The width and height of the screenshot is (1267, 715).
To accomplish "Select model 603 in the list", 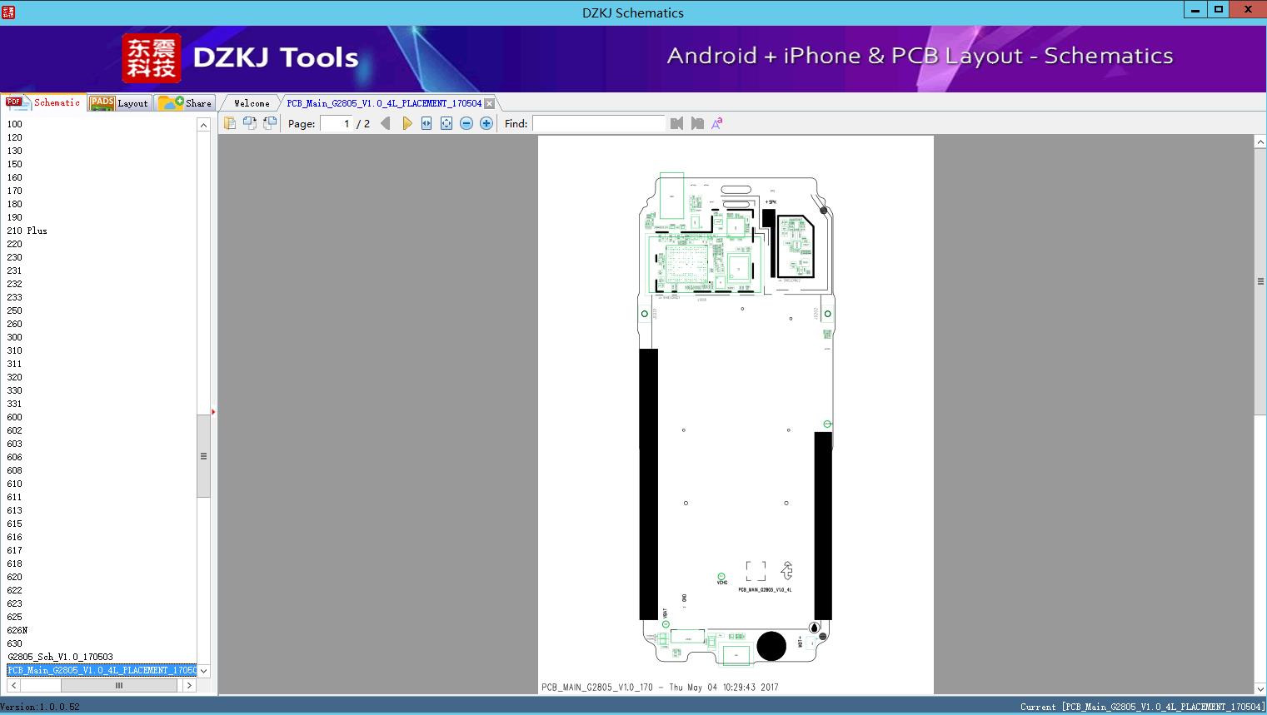I will pos(15,444).
